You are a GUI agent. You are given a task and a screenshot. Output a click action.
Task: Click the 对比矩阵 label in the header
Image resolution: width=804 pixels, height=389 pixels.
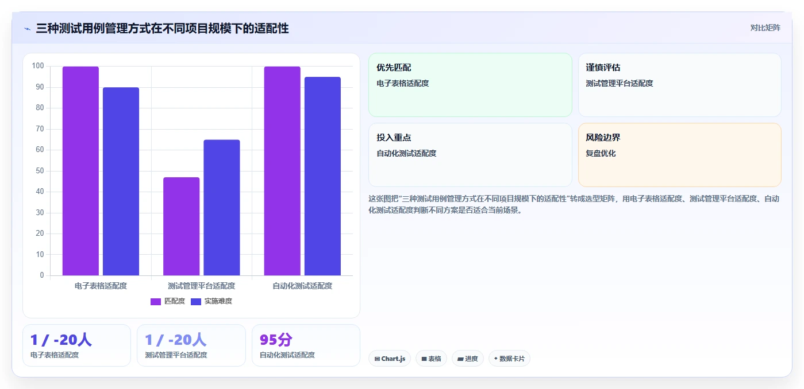coord(765,28)
